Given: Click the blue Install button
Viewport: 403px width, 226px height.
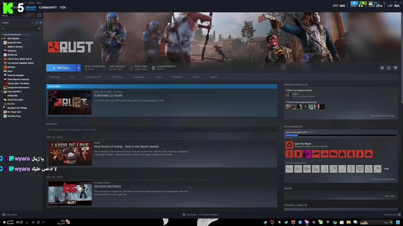Looking at the screenshot, I should [x=61, y=68].
